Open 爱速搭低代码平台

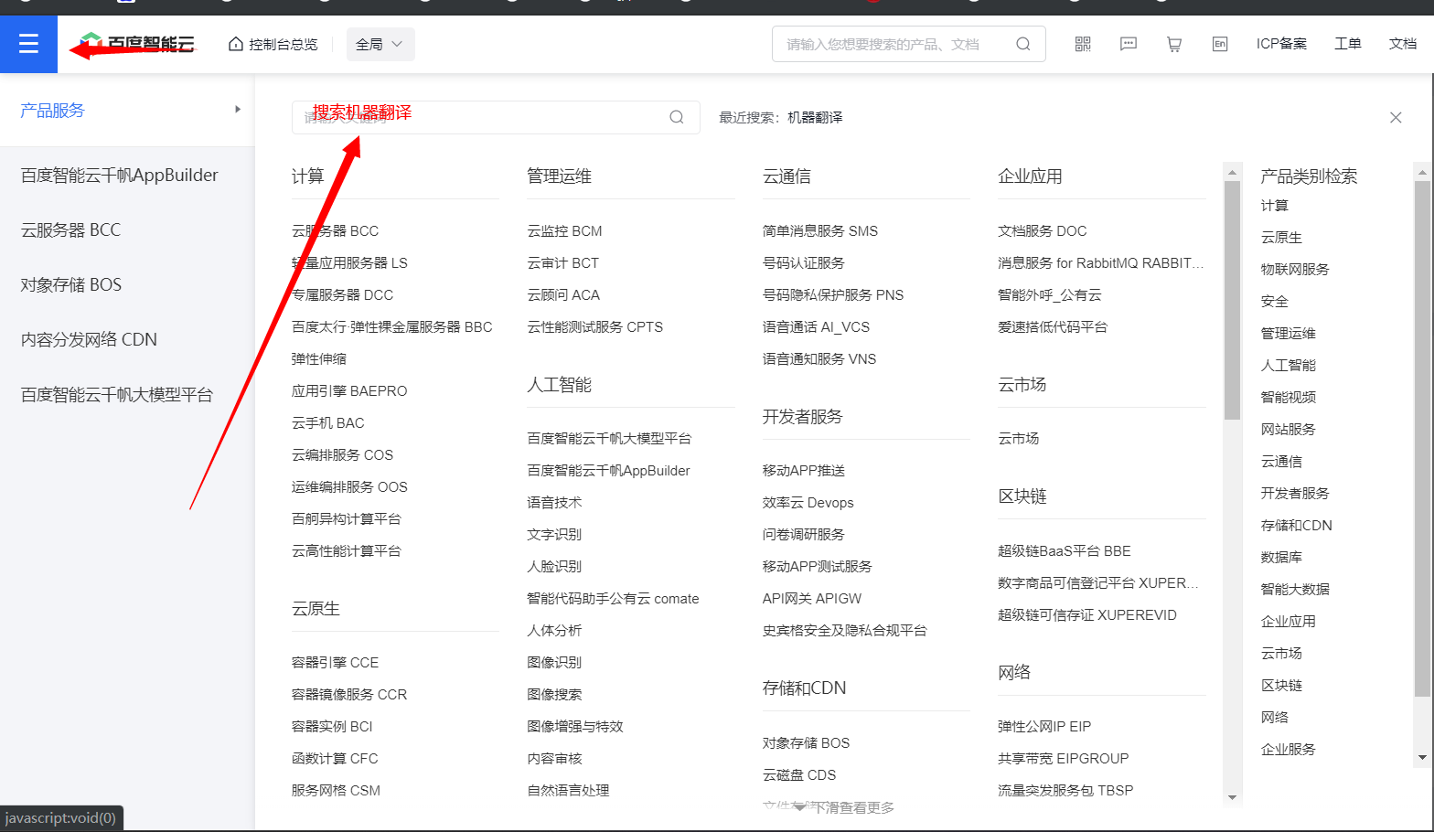point(1053,326)
